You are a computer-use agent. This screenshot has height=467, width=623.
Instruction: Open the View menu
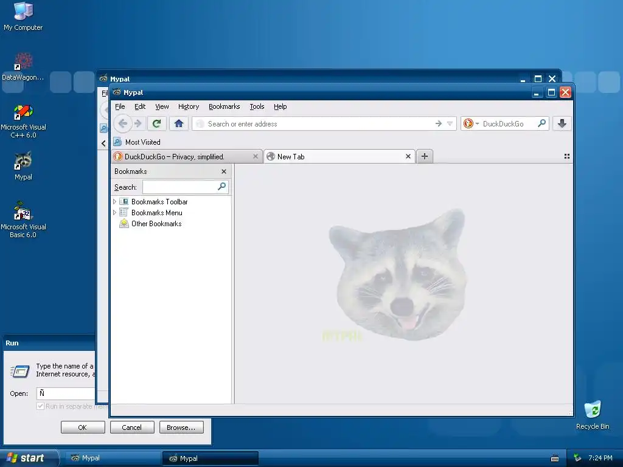162,106
